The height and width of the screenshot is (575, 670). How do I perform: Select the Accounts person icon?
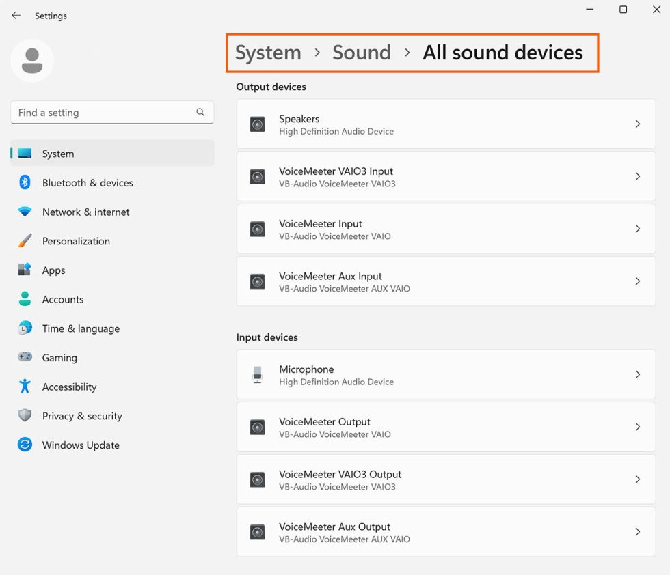coord(25,299)
